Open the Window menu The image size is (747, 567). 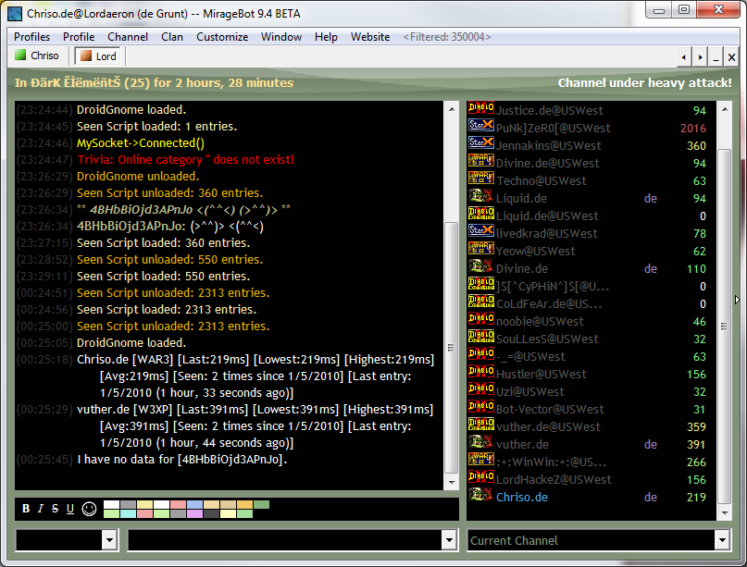(281, 37)
